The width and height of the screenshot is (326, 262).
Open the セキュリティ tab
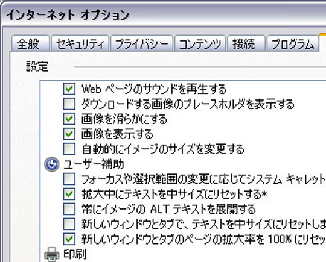tap(80, 43)
